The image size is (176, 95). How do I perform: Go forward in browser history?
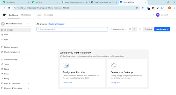[x=4, y=8]
